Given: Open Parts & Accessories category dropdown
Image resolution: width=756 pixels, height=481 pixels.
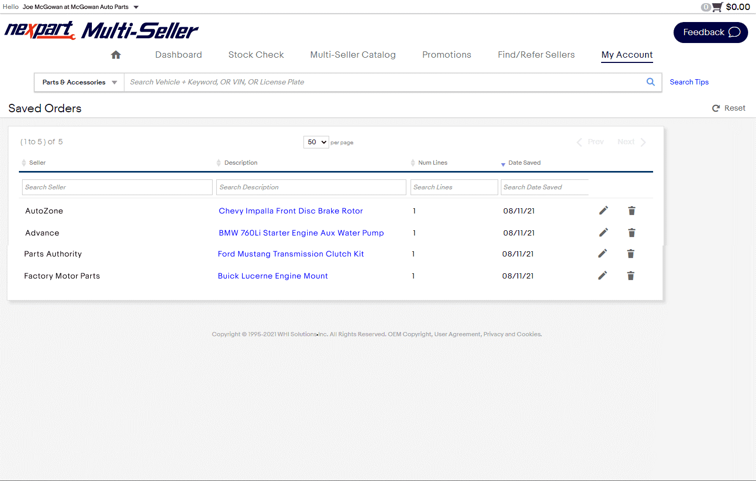Looking at the screenshot, I should pyautogui.click(x=79, y=82).
